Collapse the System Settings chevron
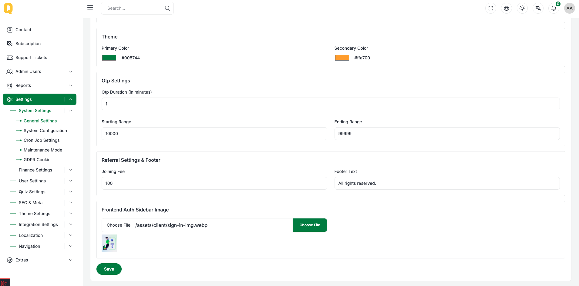 click(70, 111)
